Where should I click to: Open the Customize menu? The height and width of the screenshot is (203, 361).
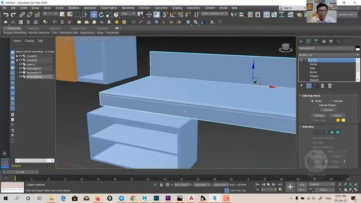pyautogui.click(x=161, y=8)
